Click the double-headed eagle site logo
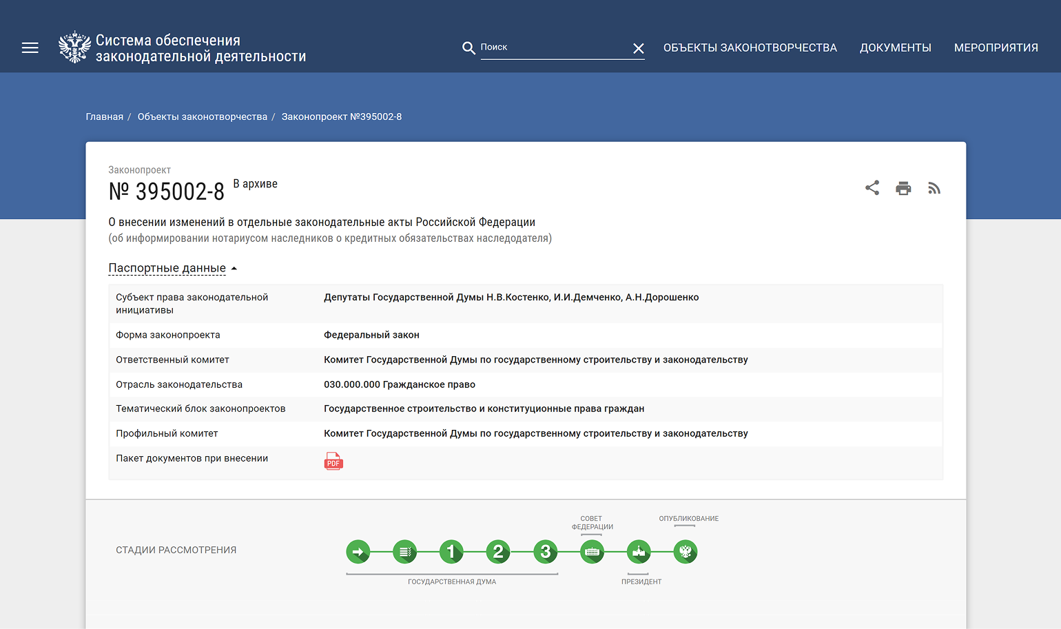This screenshot has height=629, width=1061. click(74, 48)
